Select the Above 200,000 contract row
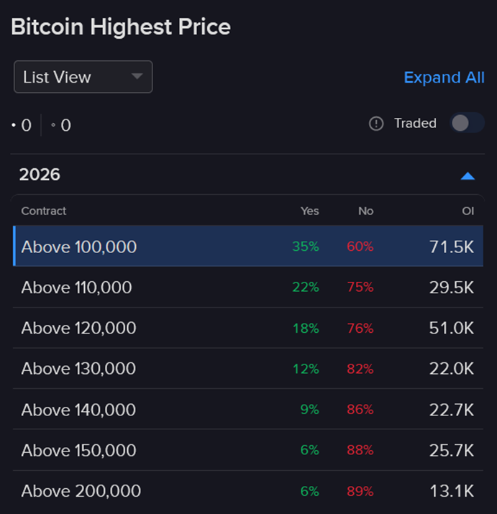The width and height of the screenshot is (497, 514). pyautogui.click(x=81, y=492)
